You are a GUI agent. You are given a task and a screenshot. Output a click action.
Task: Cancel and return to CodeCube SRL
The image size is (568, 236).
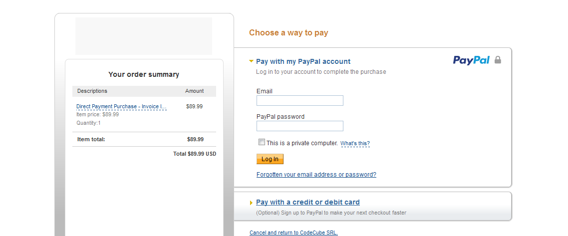coord(293,233)
